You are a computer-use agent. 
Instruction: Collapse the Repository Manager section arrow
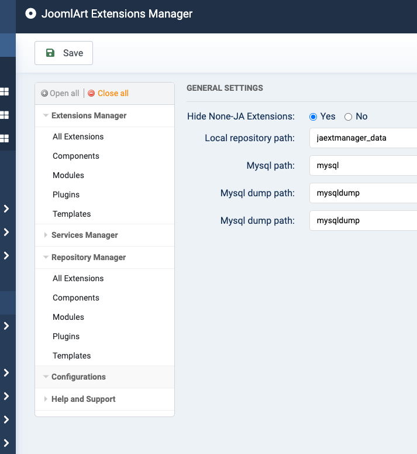[x=46, y=257]
